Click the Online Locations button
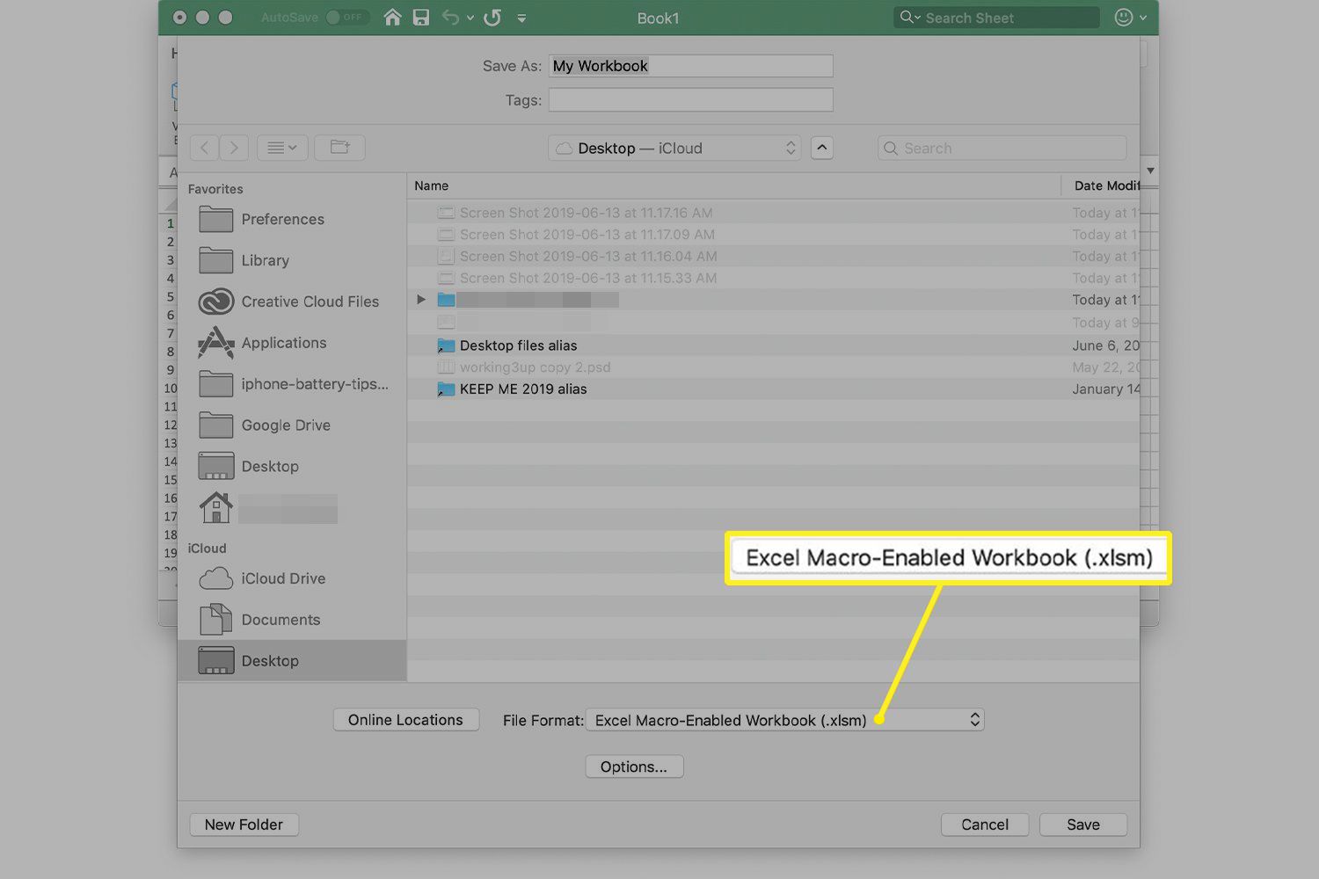The image size is (1319, 879). click(x=405, y=720)
